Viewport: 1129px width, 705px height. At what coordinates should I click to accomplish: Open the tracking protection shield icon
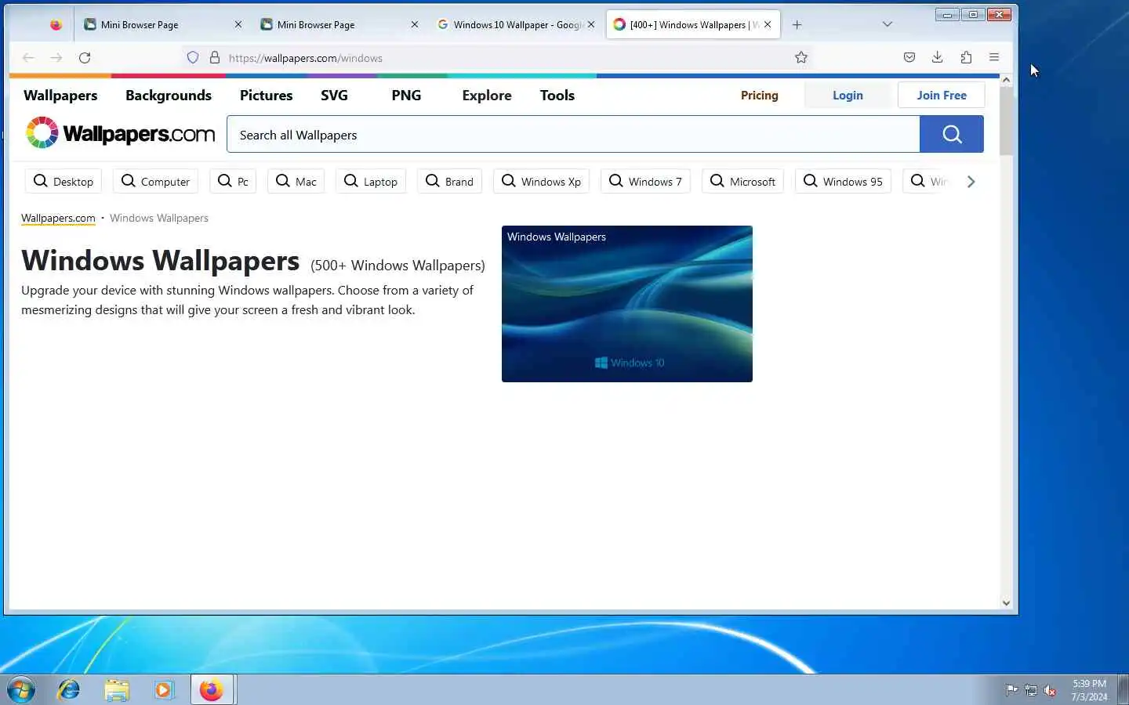click(193, 57)
